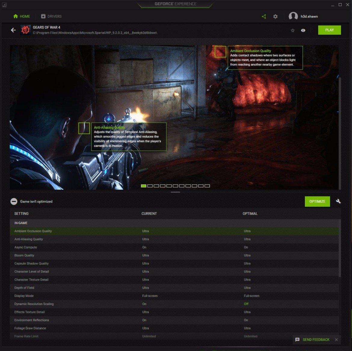Select Depth of Field row
This screenshot has width=352, height=351.
click(174, 288)
